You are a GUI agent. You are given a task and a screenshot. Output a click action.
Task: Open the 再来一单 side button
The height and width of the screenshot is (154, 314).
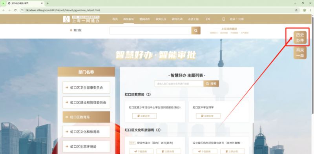pos(300,53)
